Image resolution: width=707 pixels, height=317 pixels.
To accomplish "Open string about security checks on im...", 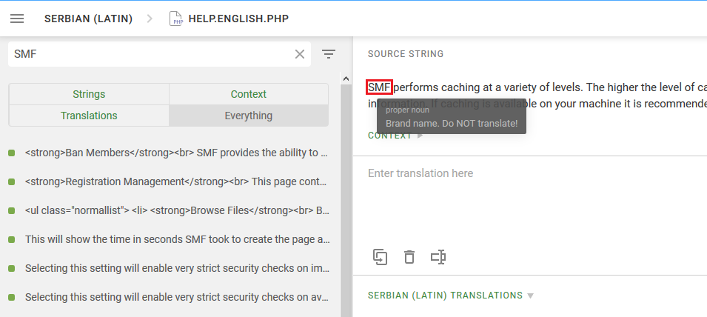I will (176, 268).
